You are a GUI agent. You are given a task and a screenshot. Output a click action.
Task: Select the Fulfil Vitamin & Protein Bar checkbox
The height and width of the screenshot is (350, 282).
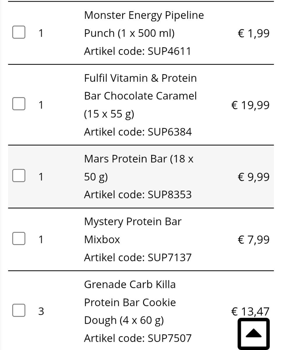[x=18, y=105]
